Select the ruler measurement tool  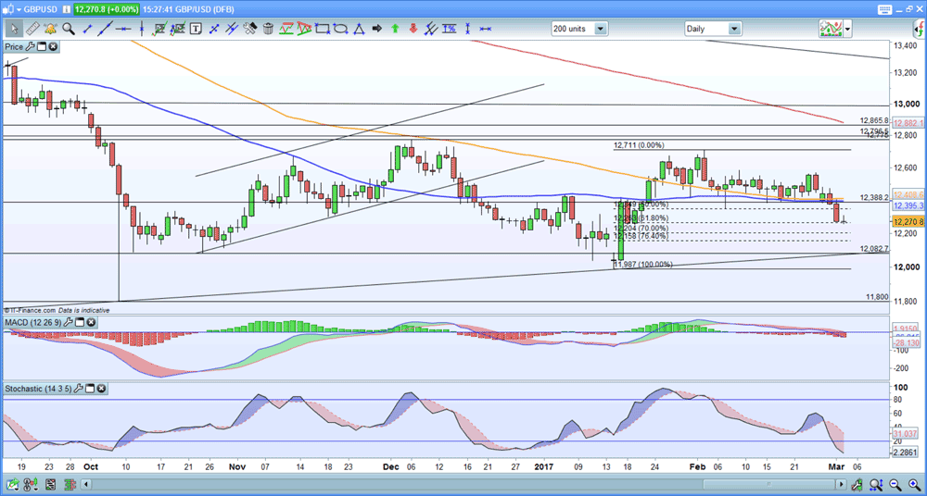(32, 28)
